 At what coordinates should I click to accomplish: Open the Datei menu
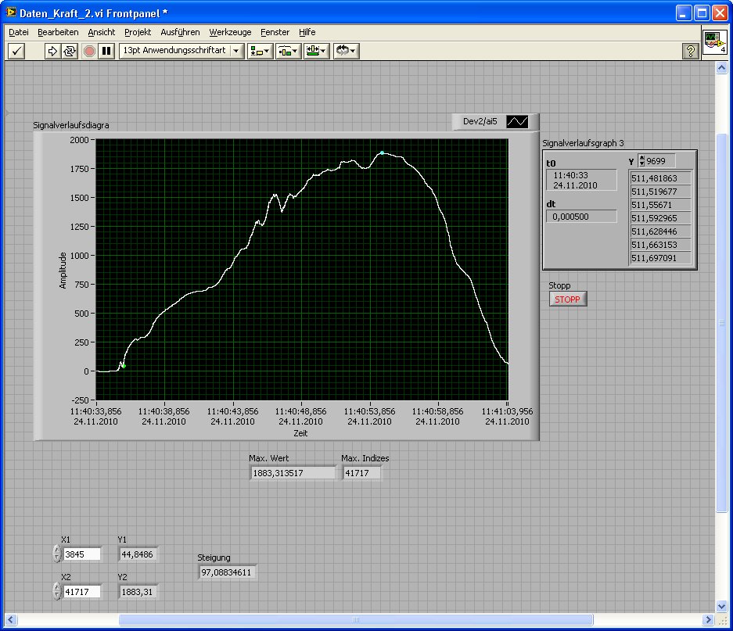[19, 32]
